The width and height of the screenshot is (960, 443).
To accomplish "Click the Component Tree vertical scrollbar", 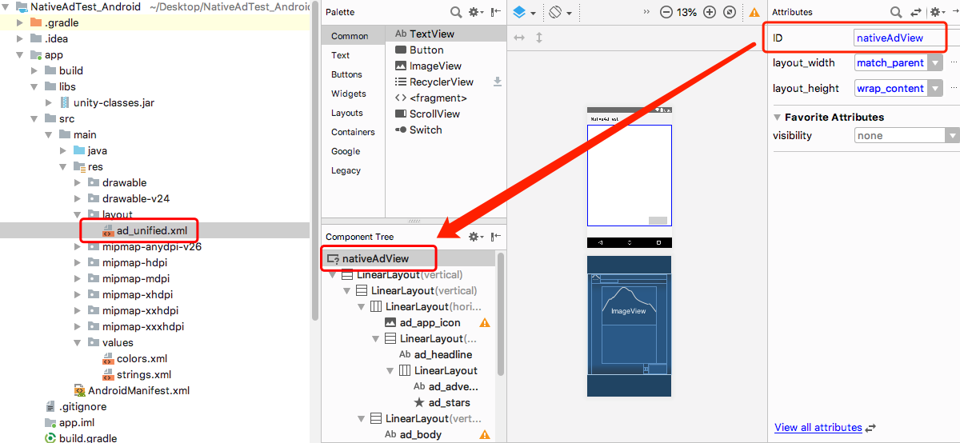I will (x=501, y=314).
